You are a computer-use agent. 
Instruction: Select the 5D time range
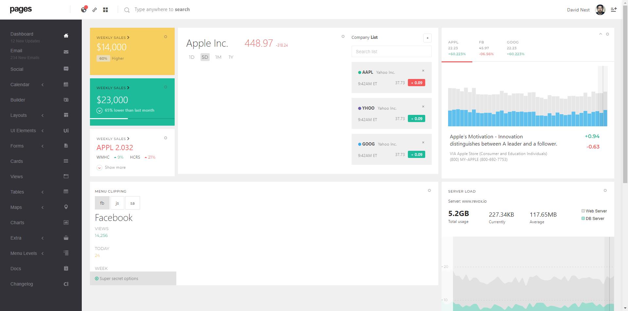pyautogui.click(x=205, y=57)
